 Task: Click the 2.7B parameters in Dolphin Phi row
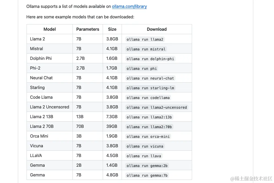80,58
